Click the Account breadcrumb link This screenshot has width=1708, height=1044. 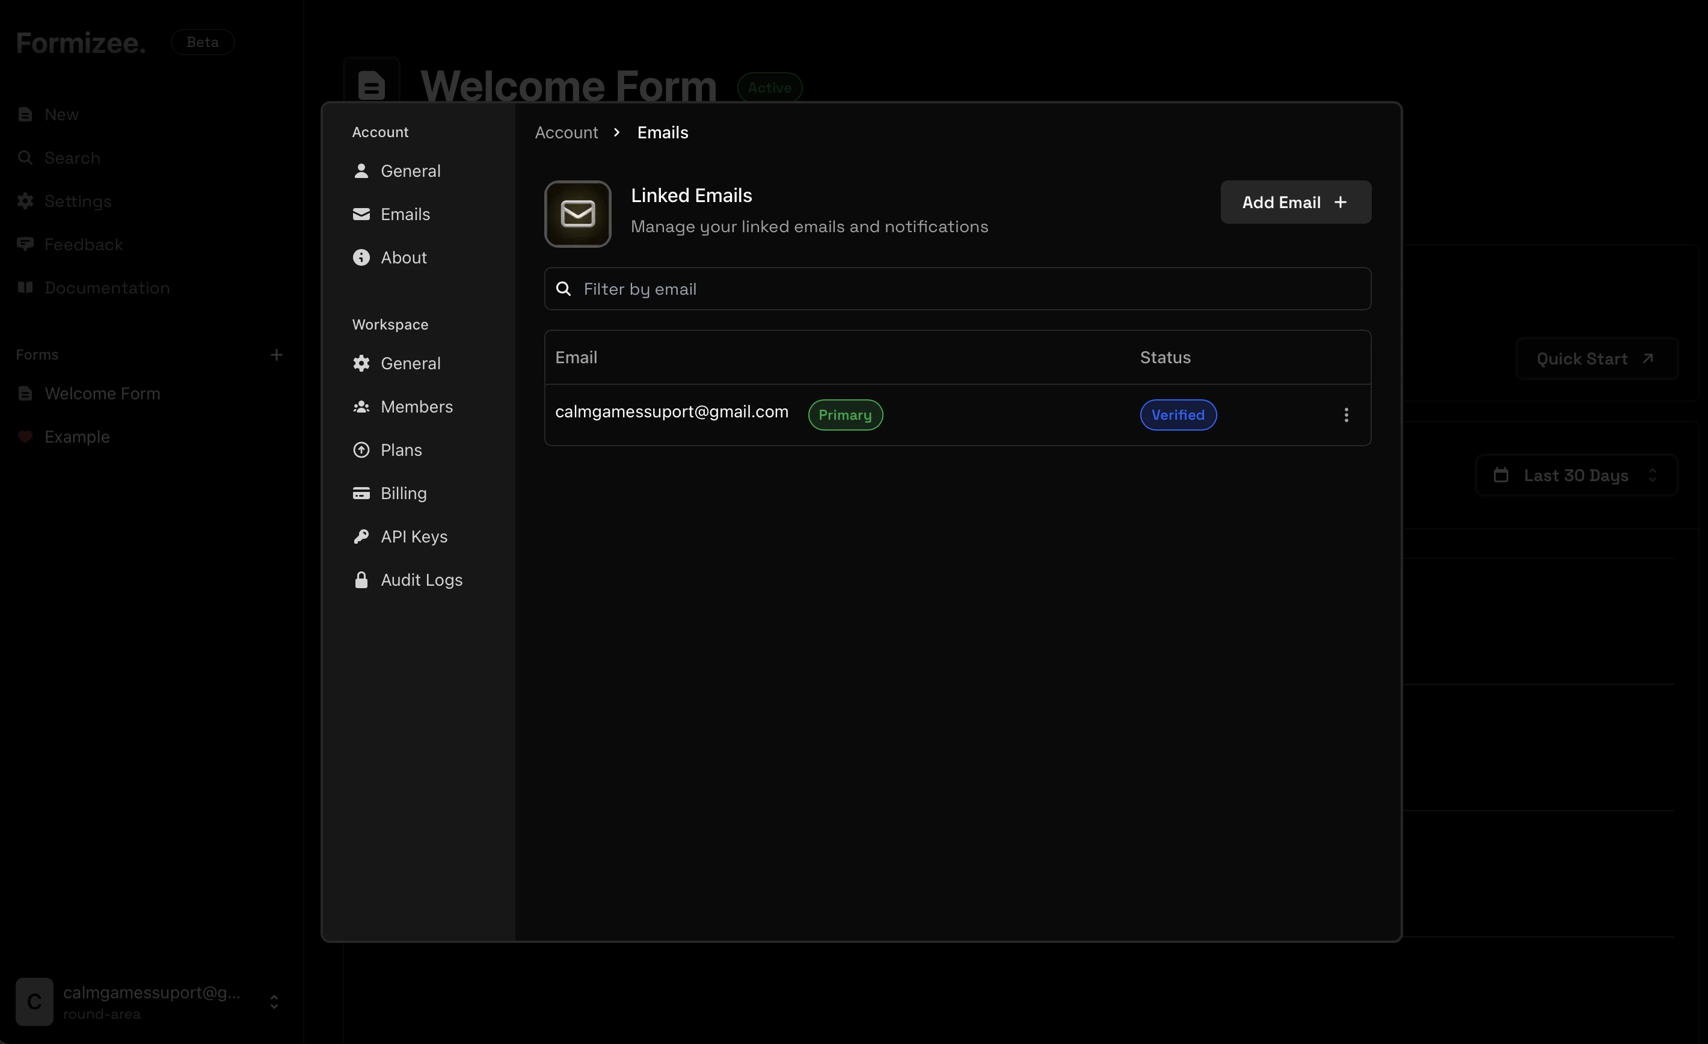tap(567, 132)
